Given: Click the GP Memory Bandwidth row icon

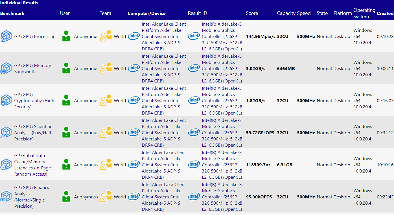Looking at the screenshot, I should [6, 68].
